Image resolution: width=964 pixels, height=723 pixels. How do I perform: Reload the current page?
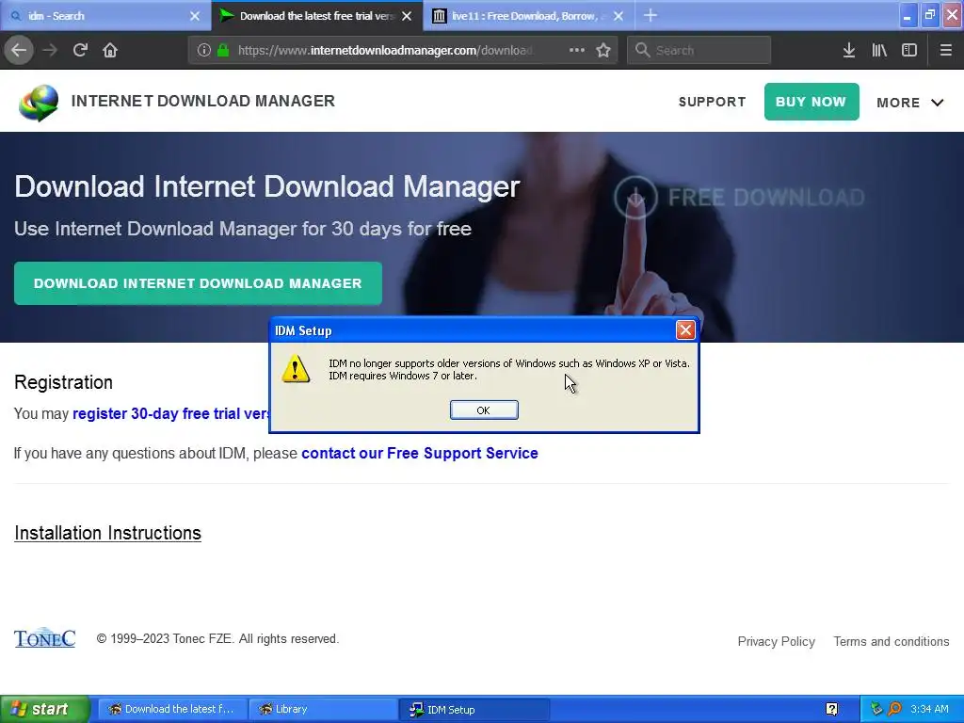80,51
